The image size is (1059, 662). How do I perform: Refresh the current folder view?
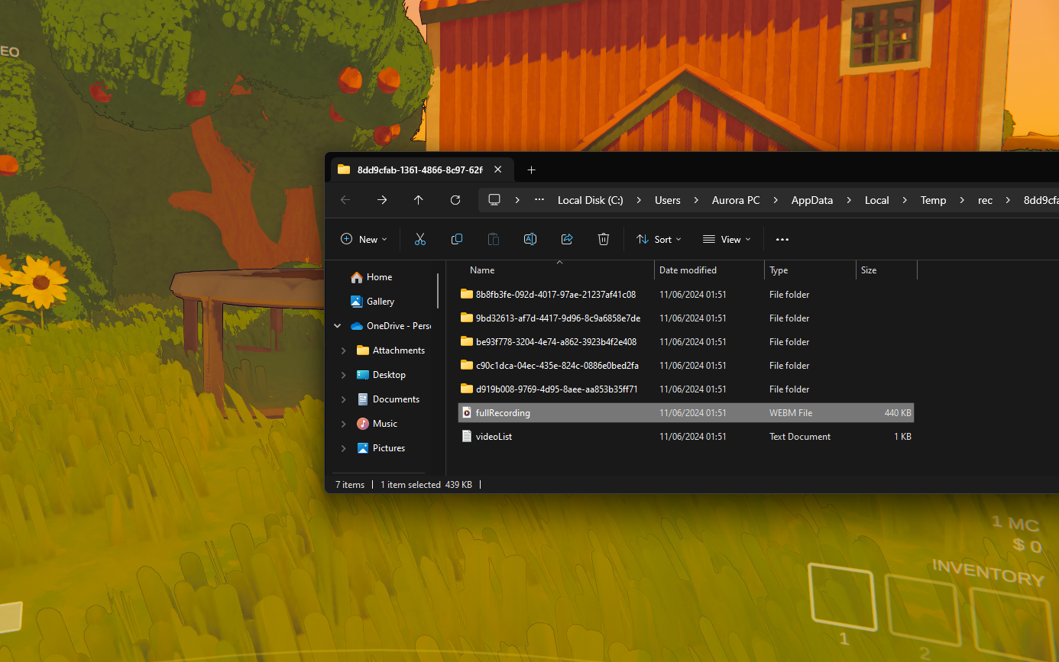455,200
